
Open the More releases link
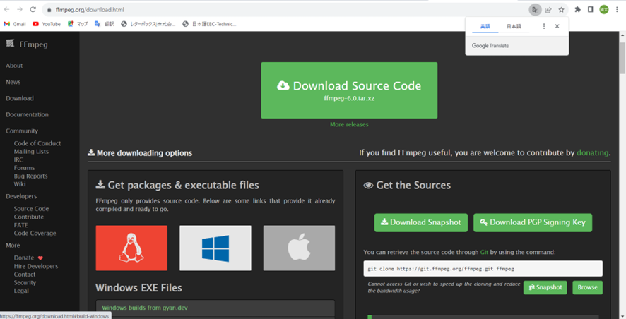349,124
